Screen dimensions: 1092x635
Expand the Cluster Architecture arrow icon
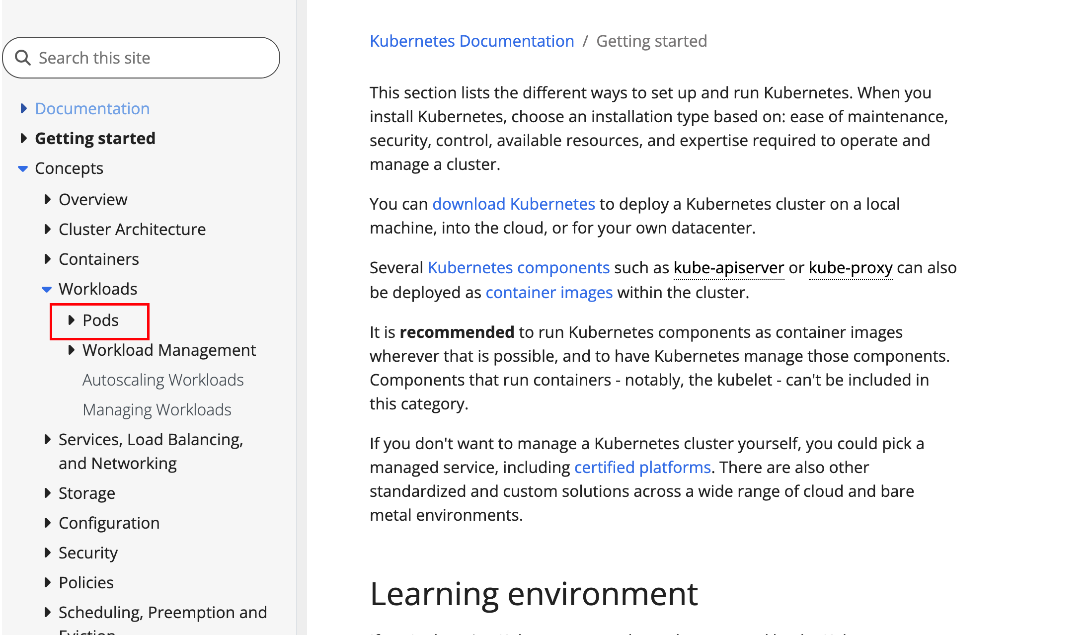(x=47, y=229)
